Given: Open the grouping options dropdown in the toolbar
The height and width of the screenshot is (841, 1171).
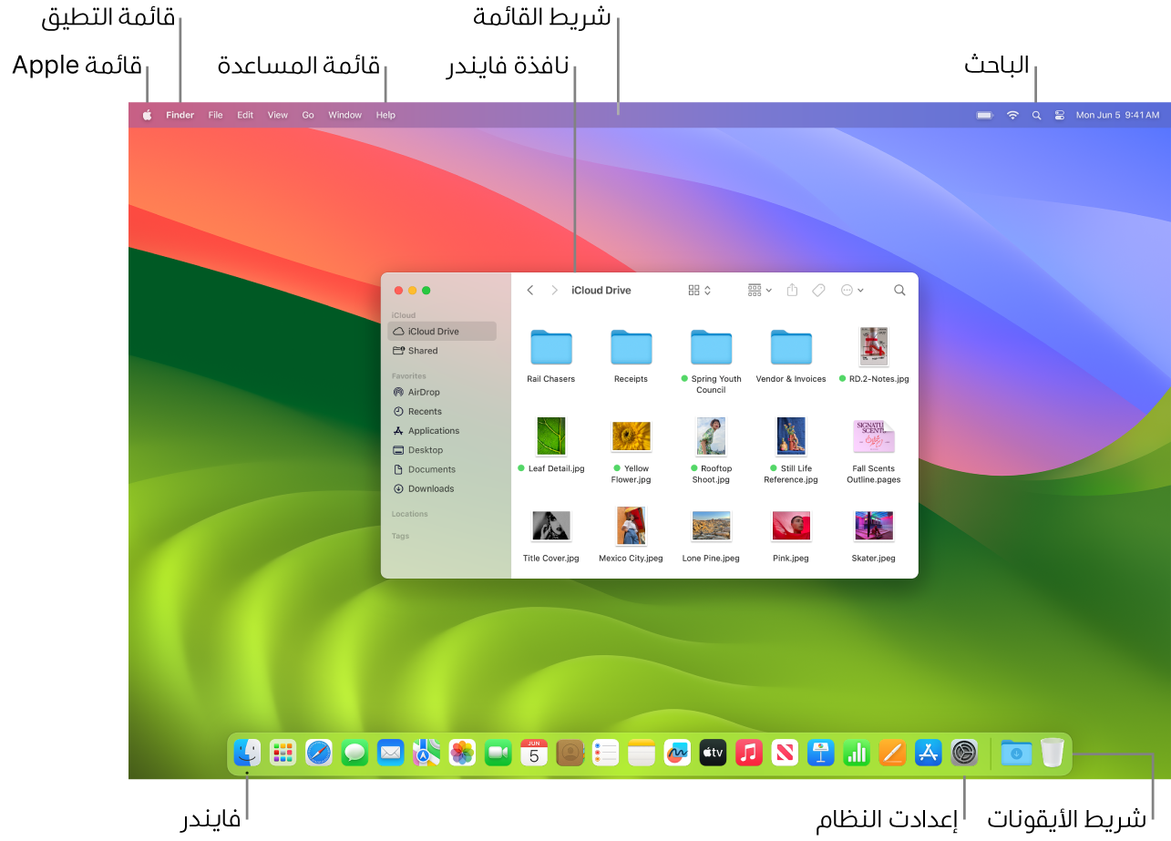Looking at the screenshot, I should [758, 290].
